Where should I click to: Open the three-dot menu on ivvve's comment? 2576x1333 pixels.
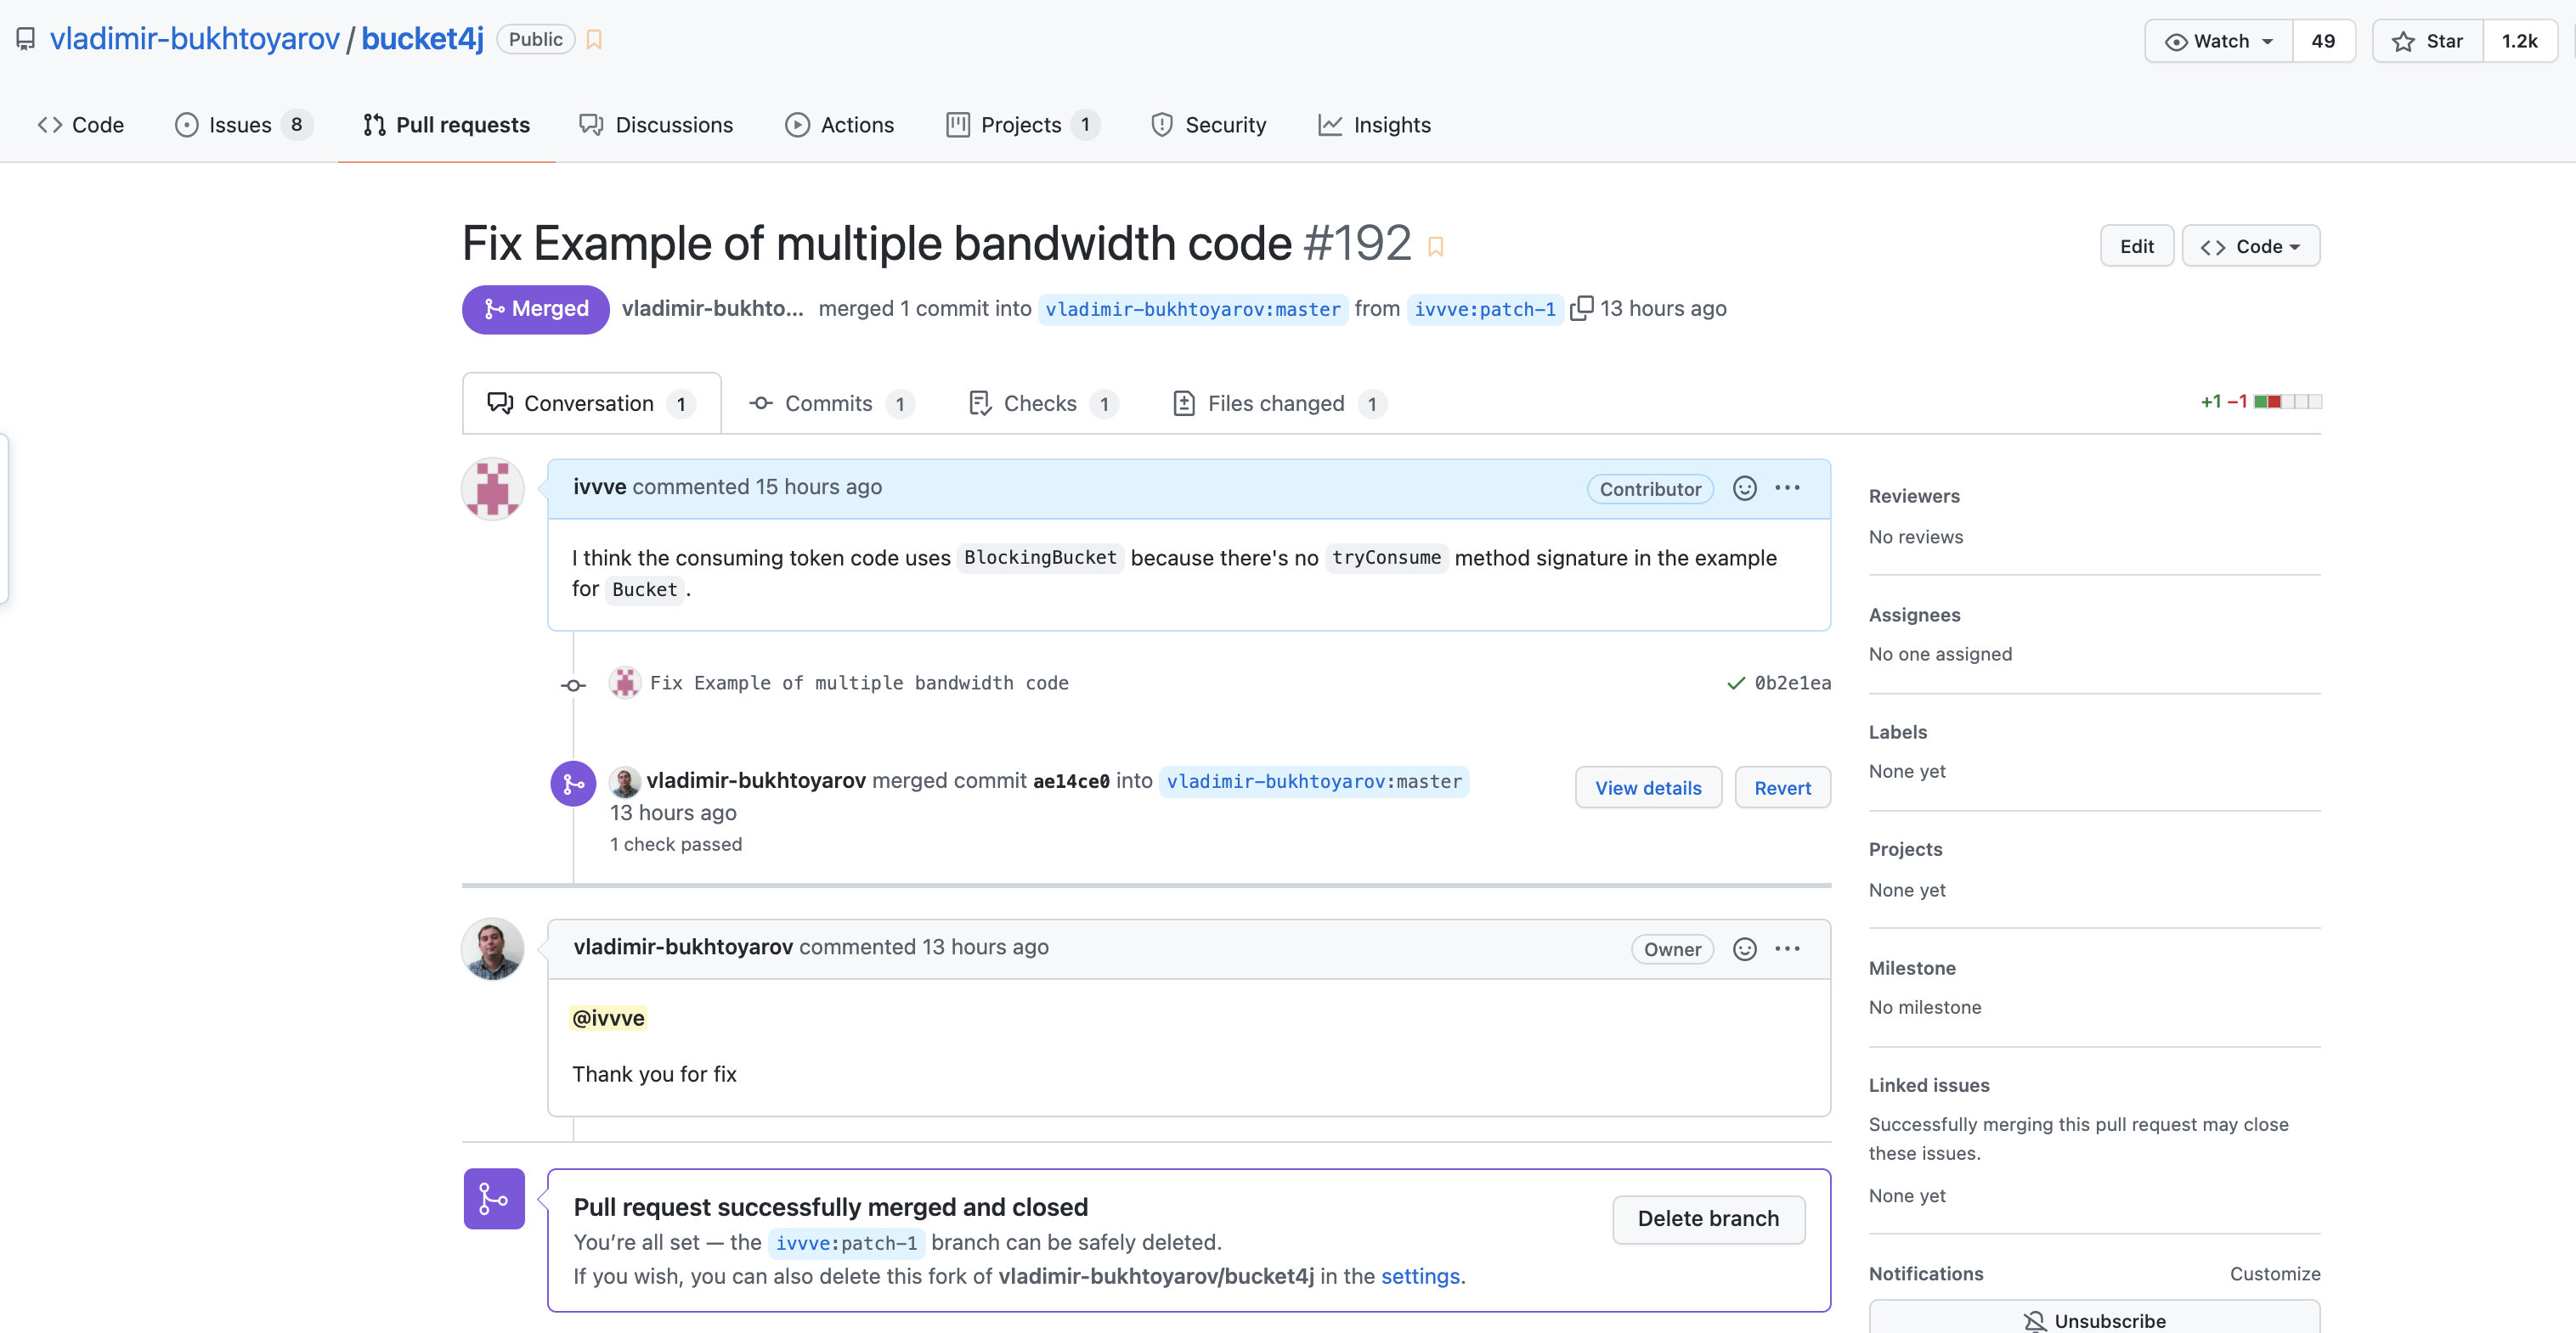click(1787, 487)
